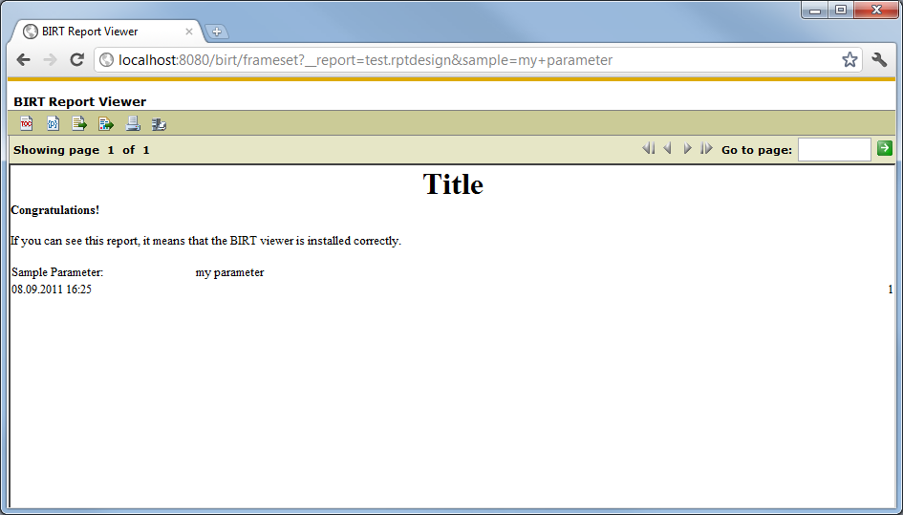Click the export report icon
This screenshot has width=903, height=515.
pyautogui.click(x=106, y=123)
